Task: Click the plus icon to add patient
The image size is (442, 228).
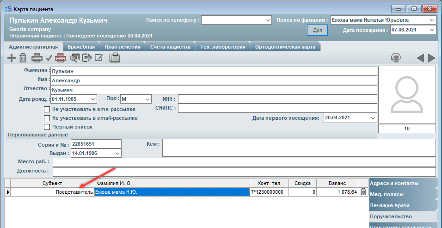Action: coord(12,58)
